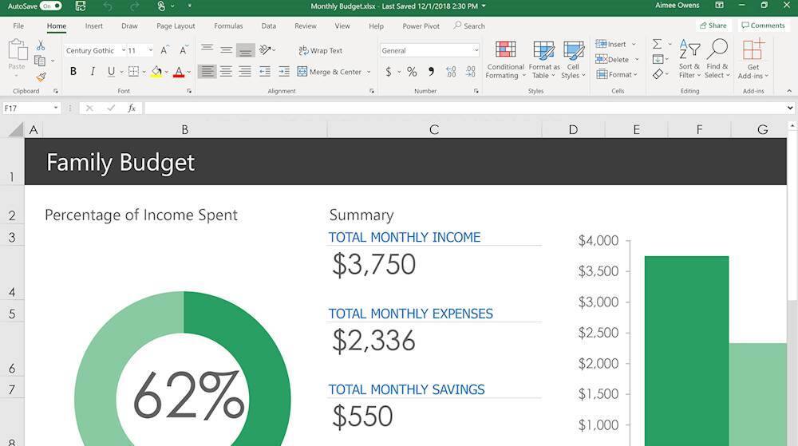Apply the yellow fill color swatch
798x446 pixels.
click(156, 72)
